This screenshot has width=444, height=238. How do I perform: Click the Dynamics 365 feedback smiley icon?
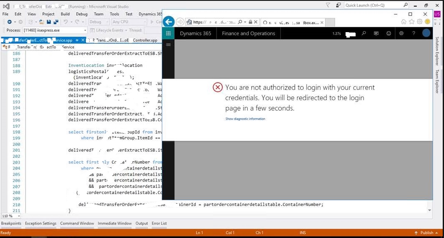click(389, 33)
